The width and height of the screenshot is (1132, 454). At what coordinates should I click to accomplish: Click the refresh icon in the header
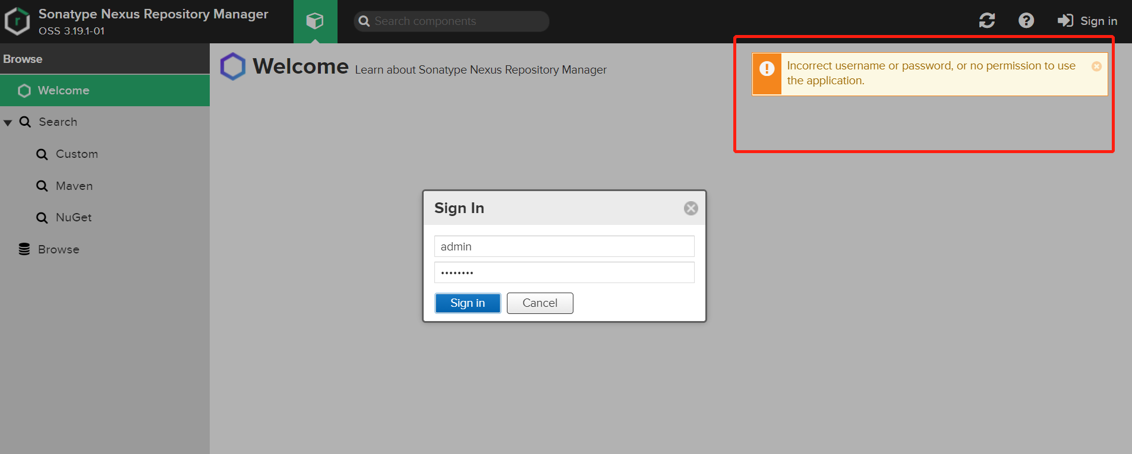coord(987,21)
